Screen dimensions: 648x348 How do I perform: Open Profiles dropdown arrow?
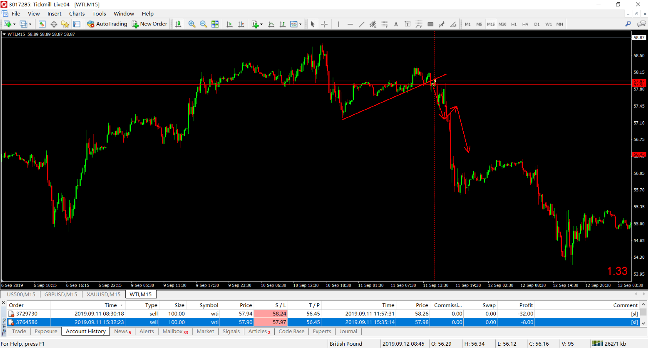pos(30,24)
